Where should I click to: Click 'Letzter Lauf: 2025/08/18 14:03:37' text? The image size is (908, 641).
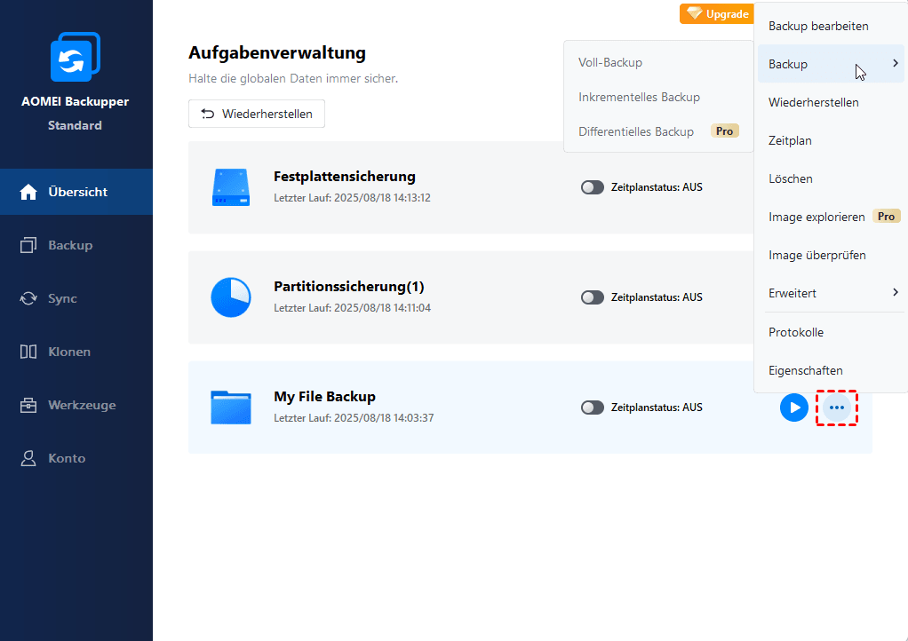354,417
